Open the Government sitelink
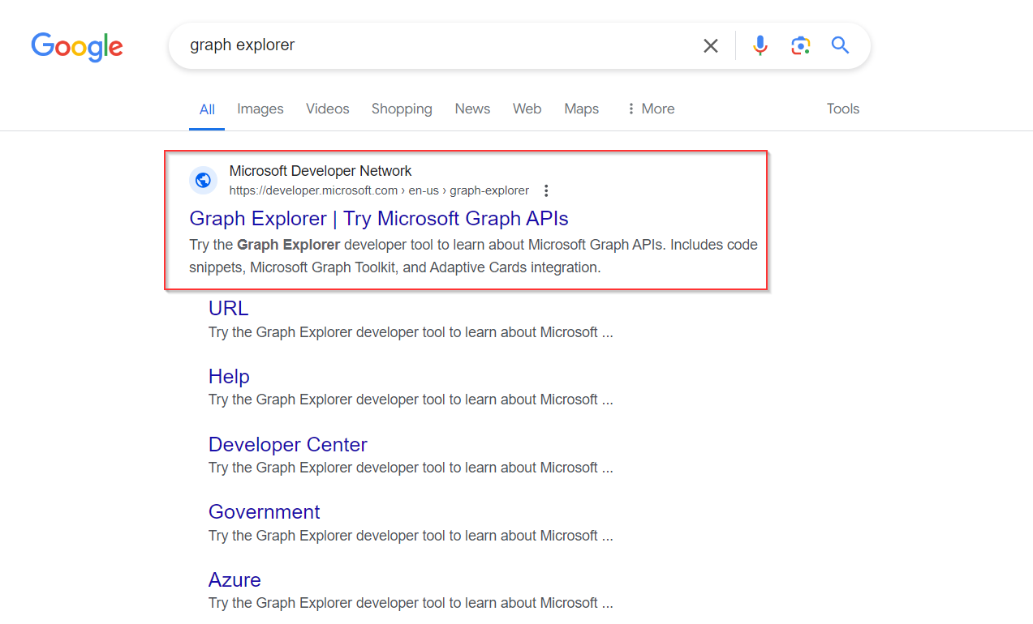Screen dimensions: 1033x624 click(265, 512)
